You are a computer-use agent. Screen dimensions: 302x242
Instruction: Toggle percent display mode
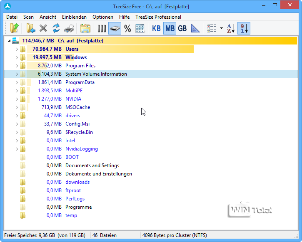point(127,29)
